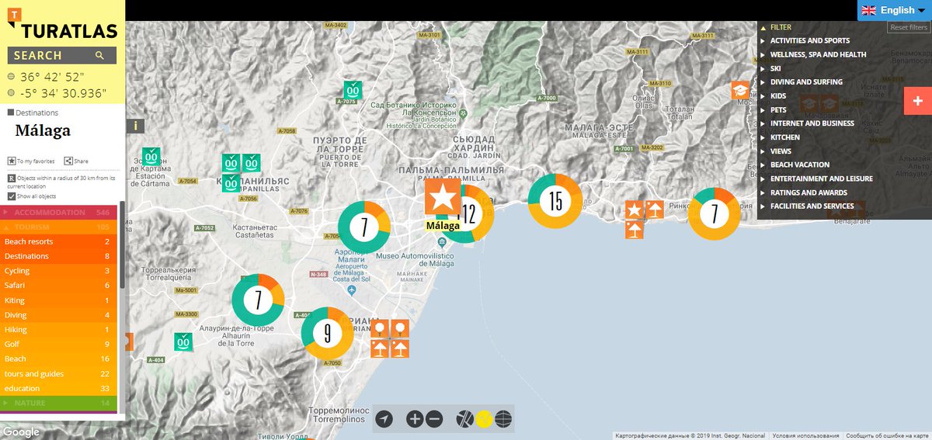
Task: Switch to the road map view icon
Action: pyautogui.click(x=464, y=419)
